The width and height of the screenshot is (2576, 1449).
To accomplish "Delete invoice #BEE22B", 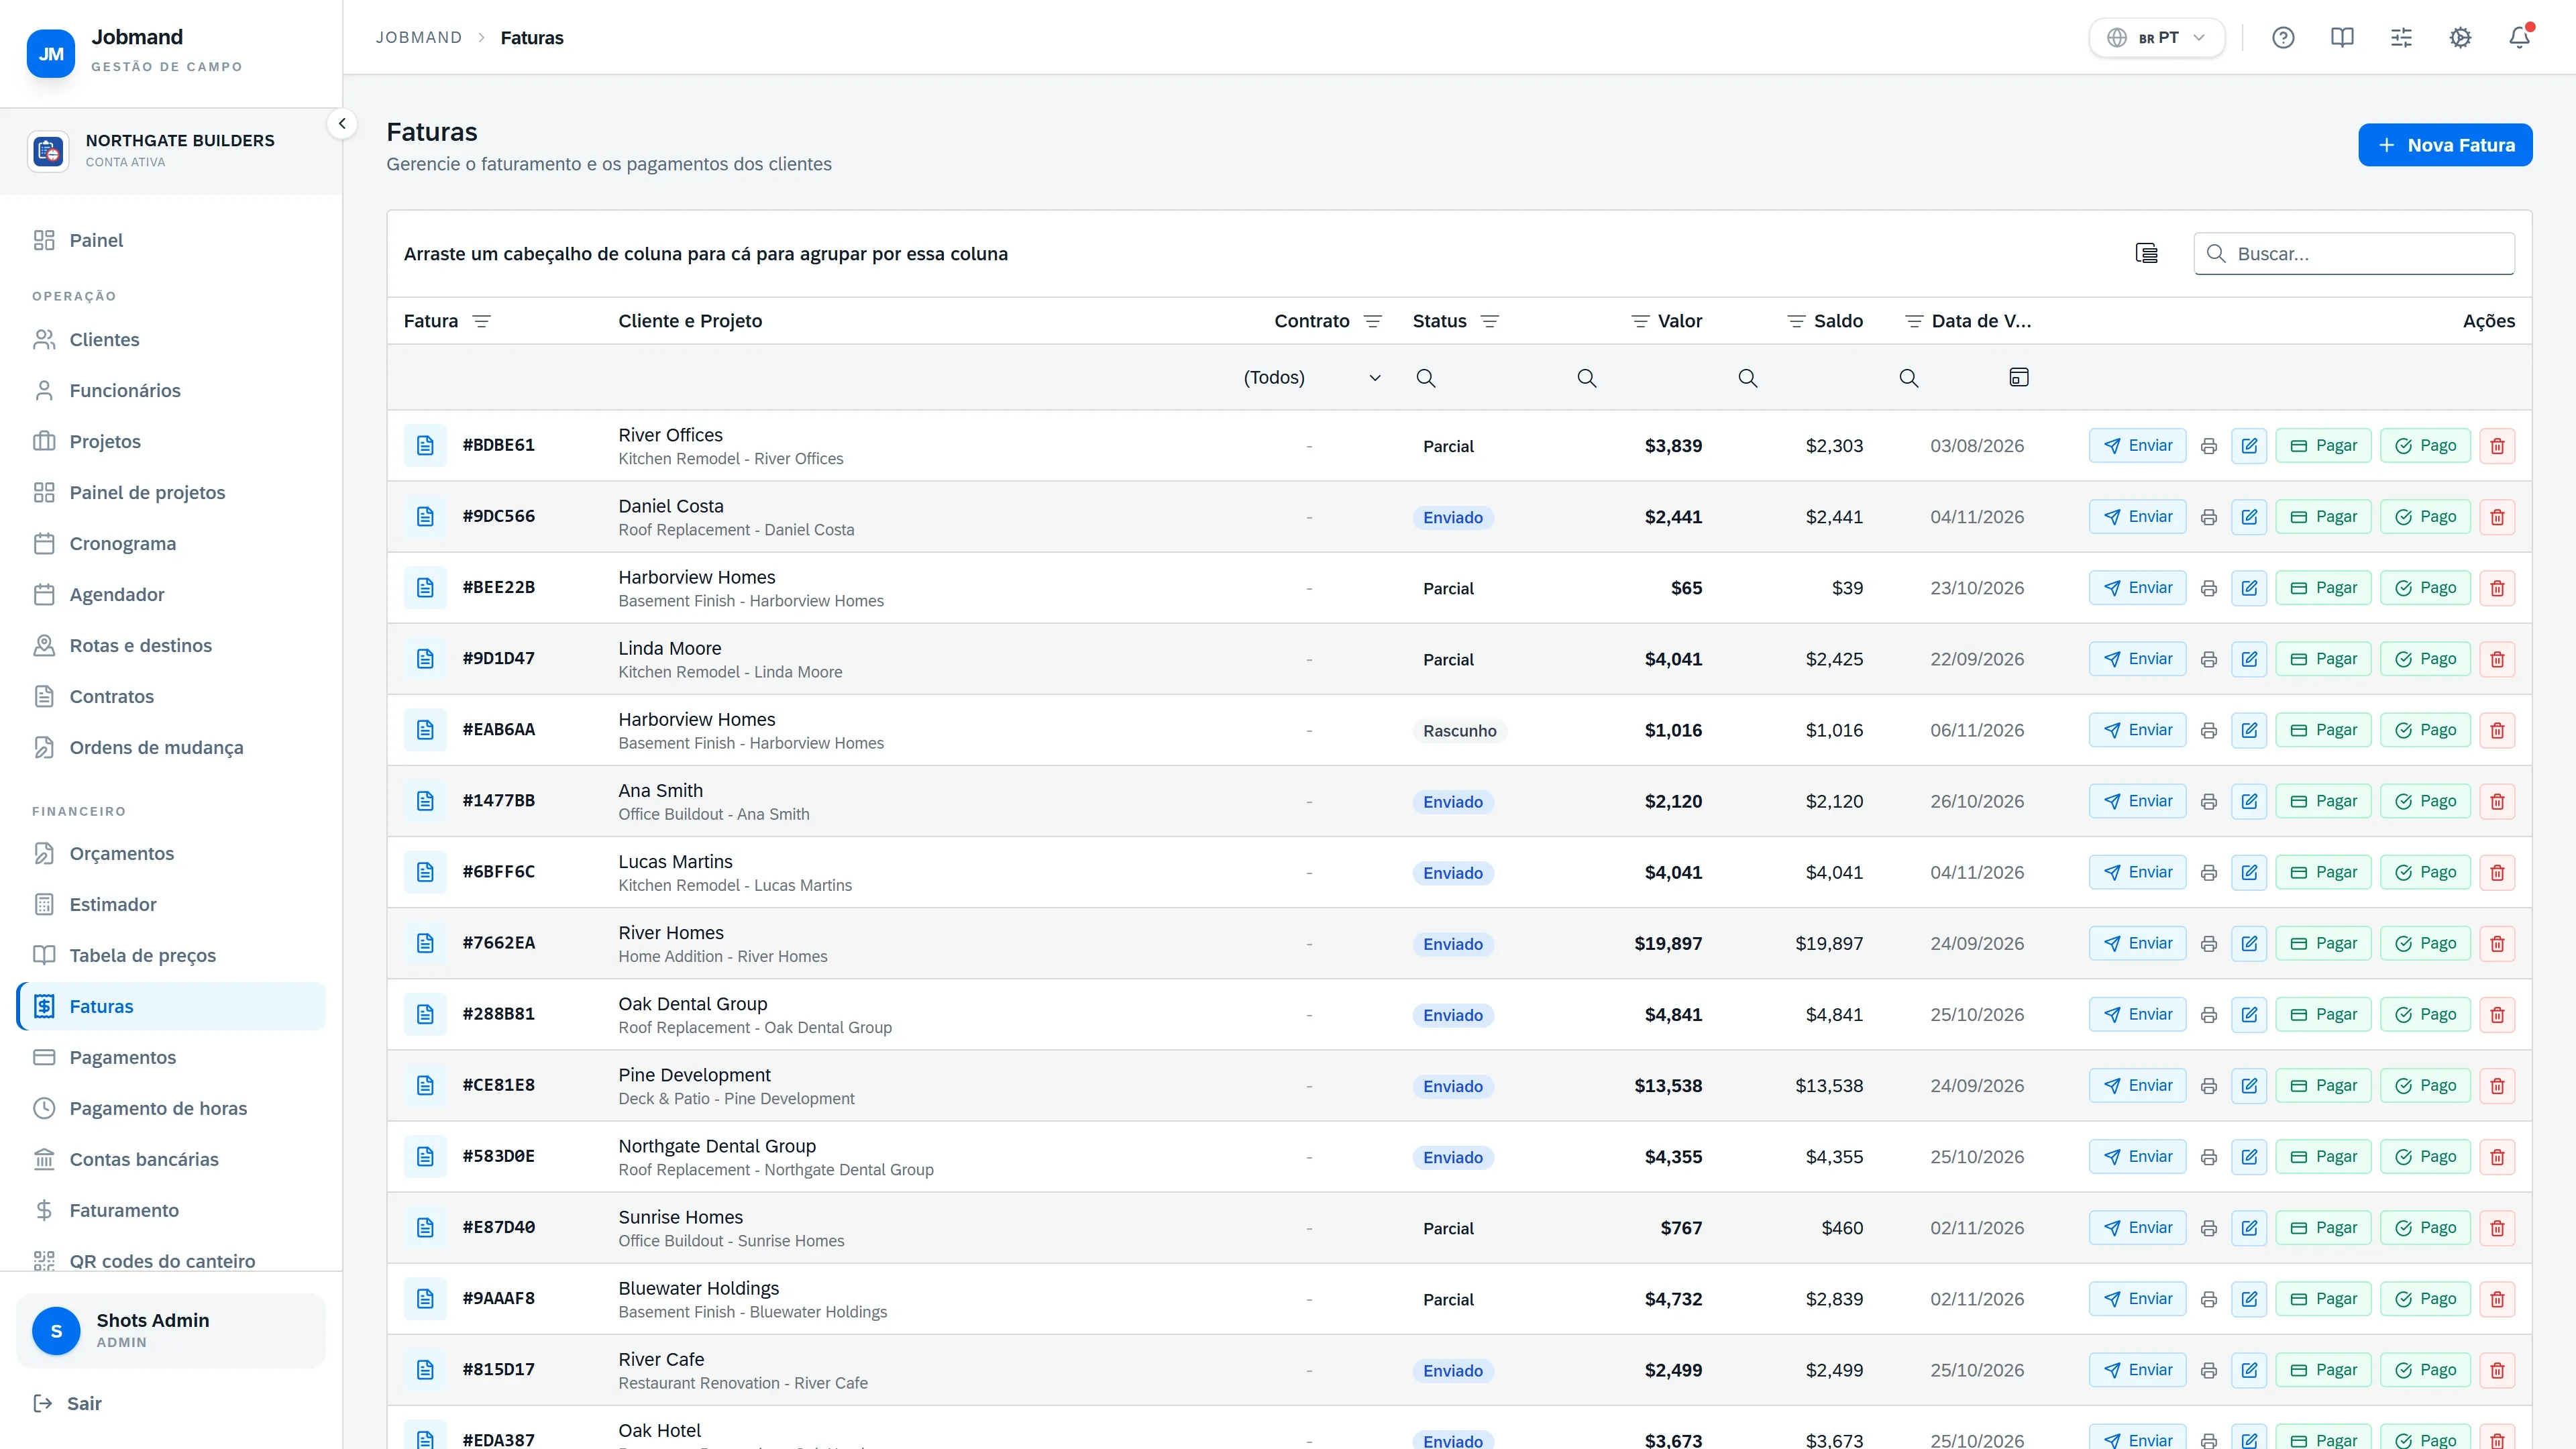I will click(x=2497, y=588).
